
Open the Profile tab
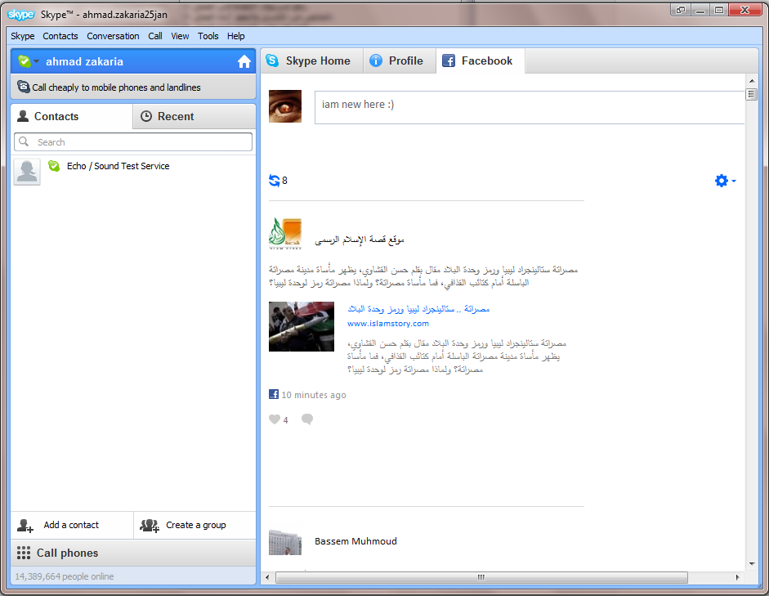coord(400,60)
